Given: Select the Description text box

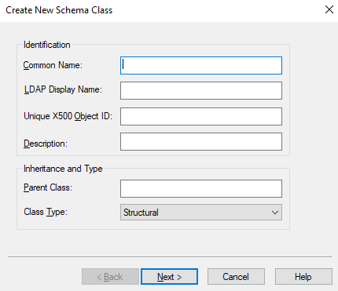Looking at the screenshot, I should pyautogui.click(x=201, y=141).
